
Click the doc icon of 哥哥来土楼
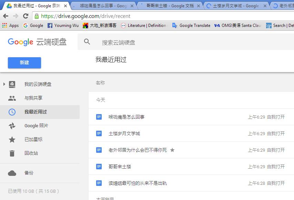(99, 167)
